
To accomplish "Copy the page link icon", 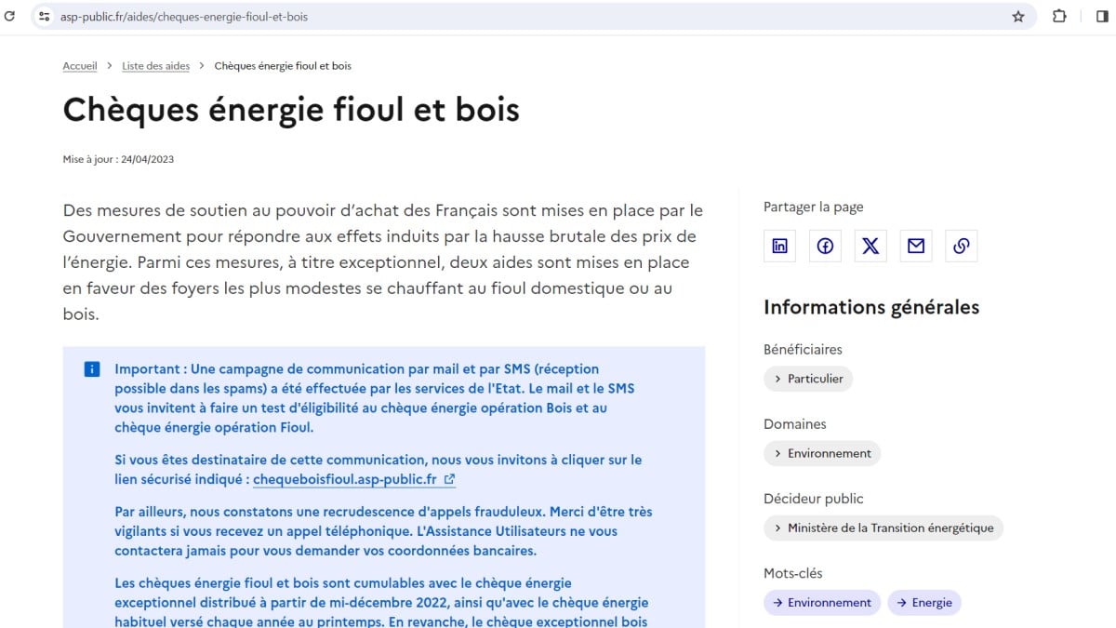I will coord(962,246).
